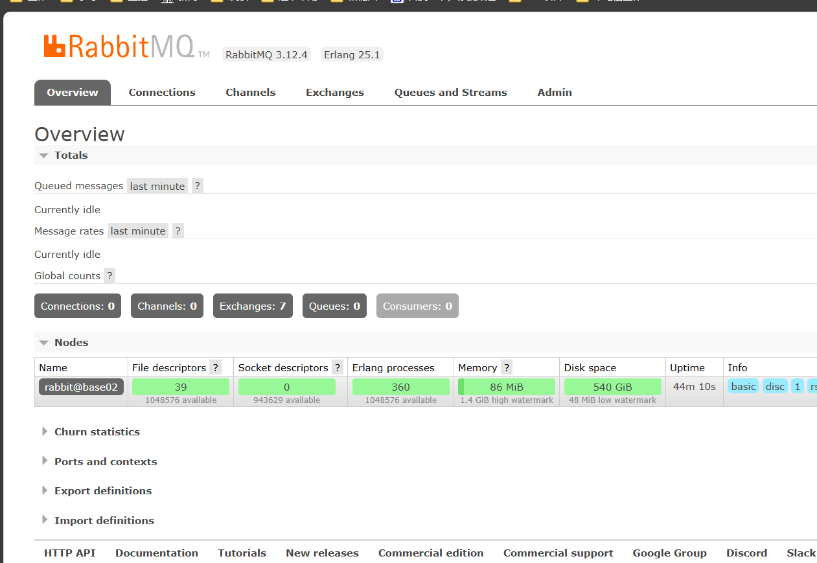Click the disc info tag
Screen dimensions: 817x563
pos(775,387)
